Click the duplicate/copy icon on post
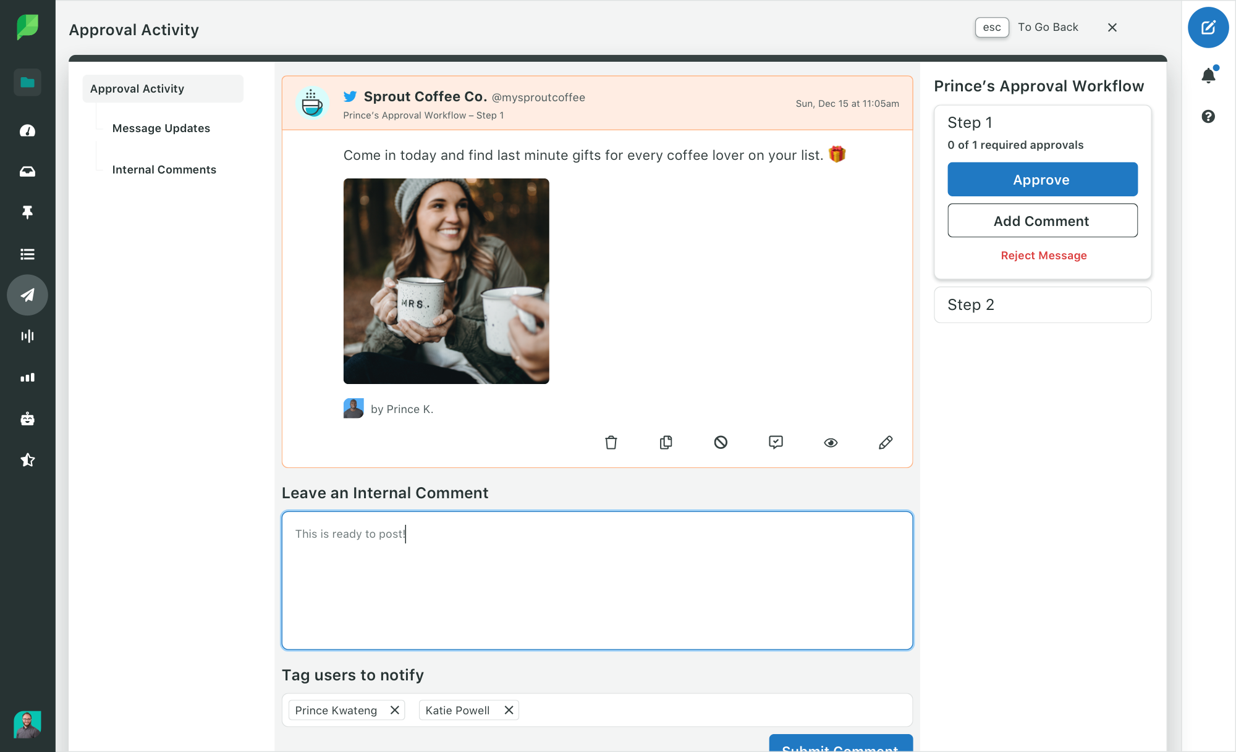The width and height of the screenshot is (1236, 752). [667, 443]
